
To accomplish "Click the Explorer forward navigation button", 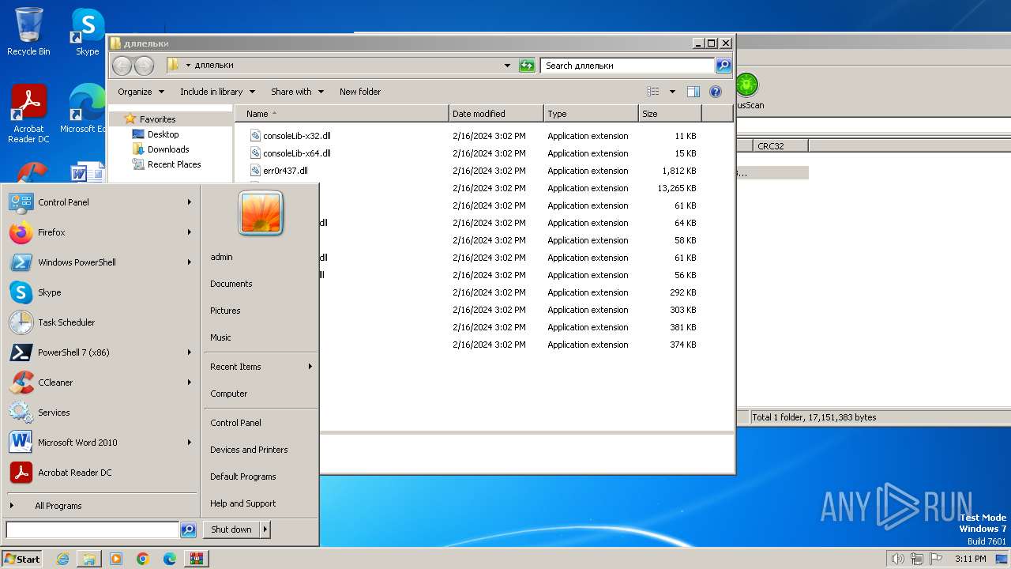I will click(x=144, y=66).
